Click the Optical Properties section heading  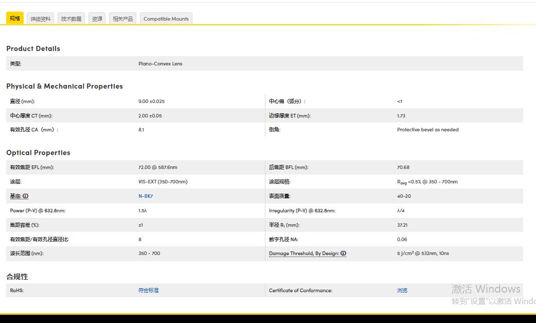pyautogui.click(x=38, y=152)
